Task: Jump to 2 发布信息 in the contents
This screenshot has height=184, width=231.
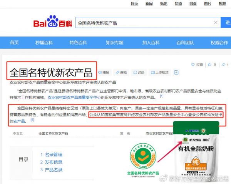Action: point(51,162)
